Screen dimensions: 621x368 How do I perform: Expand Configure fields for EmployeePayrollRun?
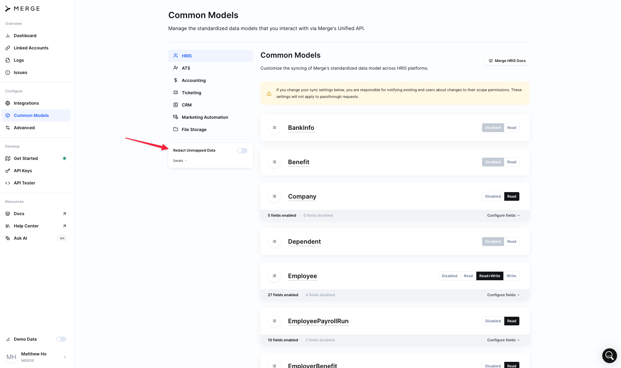click(503, 340)
